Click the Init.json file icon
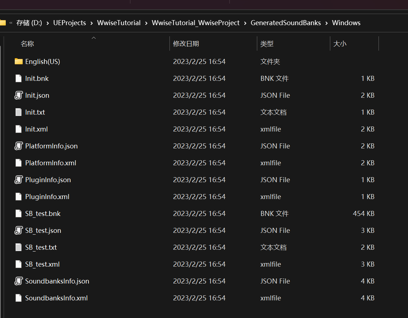The image size is (408, 318). (x=19, y=95)
